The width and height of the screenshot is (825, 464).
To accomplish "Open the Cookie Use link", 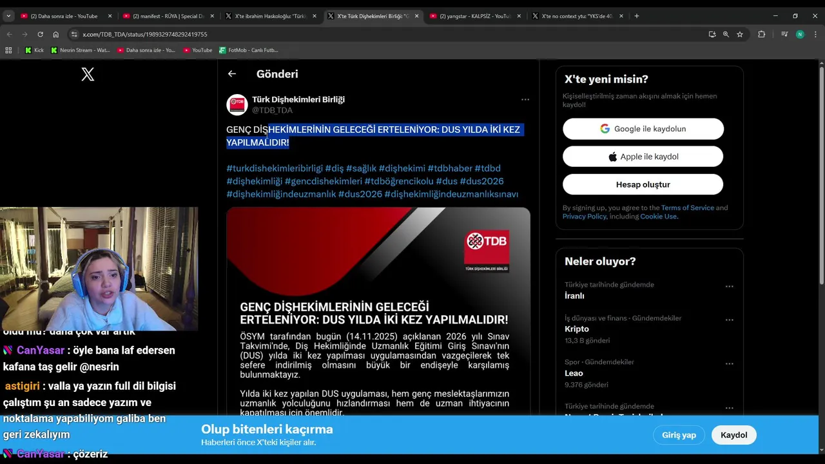I will pyautogui.click(x=658, y=217).
